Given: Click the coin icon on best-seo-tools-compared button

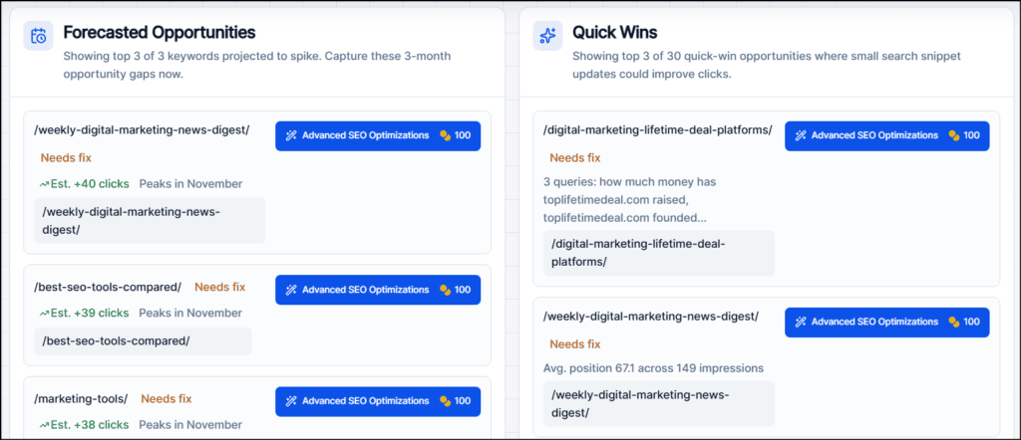Looking at the screenshot, I should [446, 290].
